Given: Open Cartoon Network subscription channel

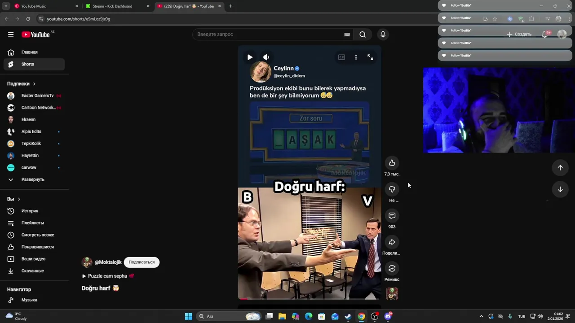Looking at the screenshot, I should point(34,108).
